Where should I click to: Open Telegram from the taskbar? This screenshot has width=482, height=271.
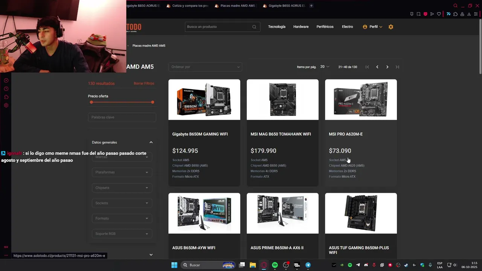(x=308, y=265)
